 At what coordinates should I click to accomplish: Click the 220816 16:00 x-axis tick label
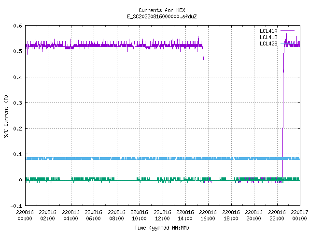pos(208,216)
